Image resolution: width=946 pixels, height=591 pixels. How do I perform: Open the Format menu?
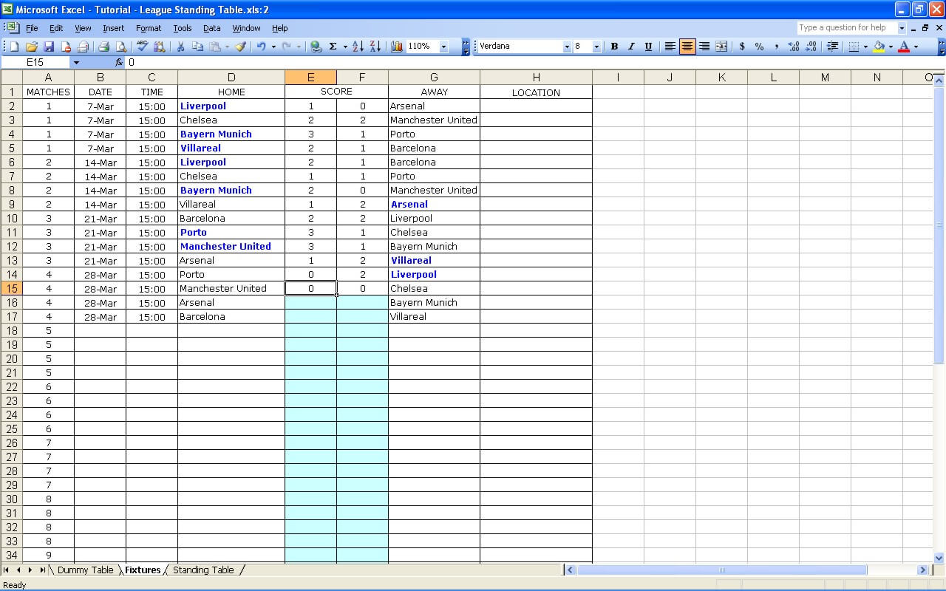(x=149, y=28)
